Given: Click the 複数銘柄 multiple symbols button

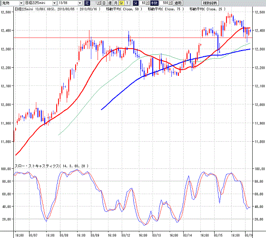Looking at the screenshot, I should click(210, 3).
